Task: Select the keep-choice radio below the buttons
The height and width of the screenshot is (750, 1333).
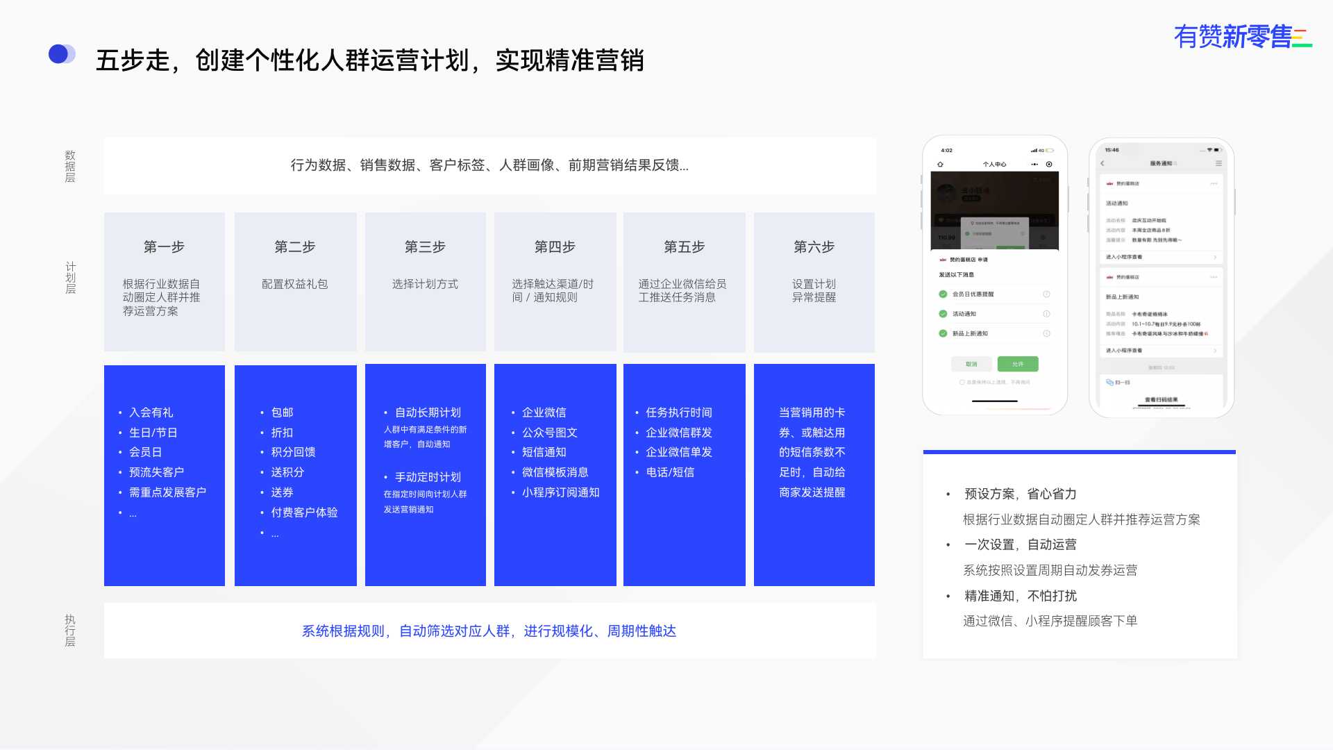Action: [x=962, y=383]
